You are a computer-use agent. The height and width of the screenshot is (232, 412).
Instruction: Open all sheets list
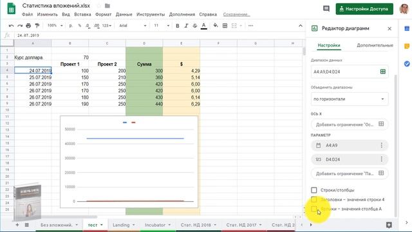27,225
